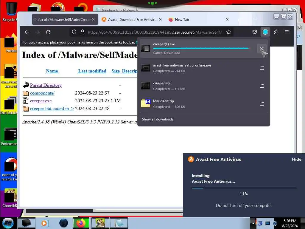Open the Firefox extensions puzzle icon

276,32
